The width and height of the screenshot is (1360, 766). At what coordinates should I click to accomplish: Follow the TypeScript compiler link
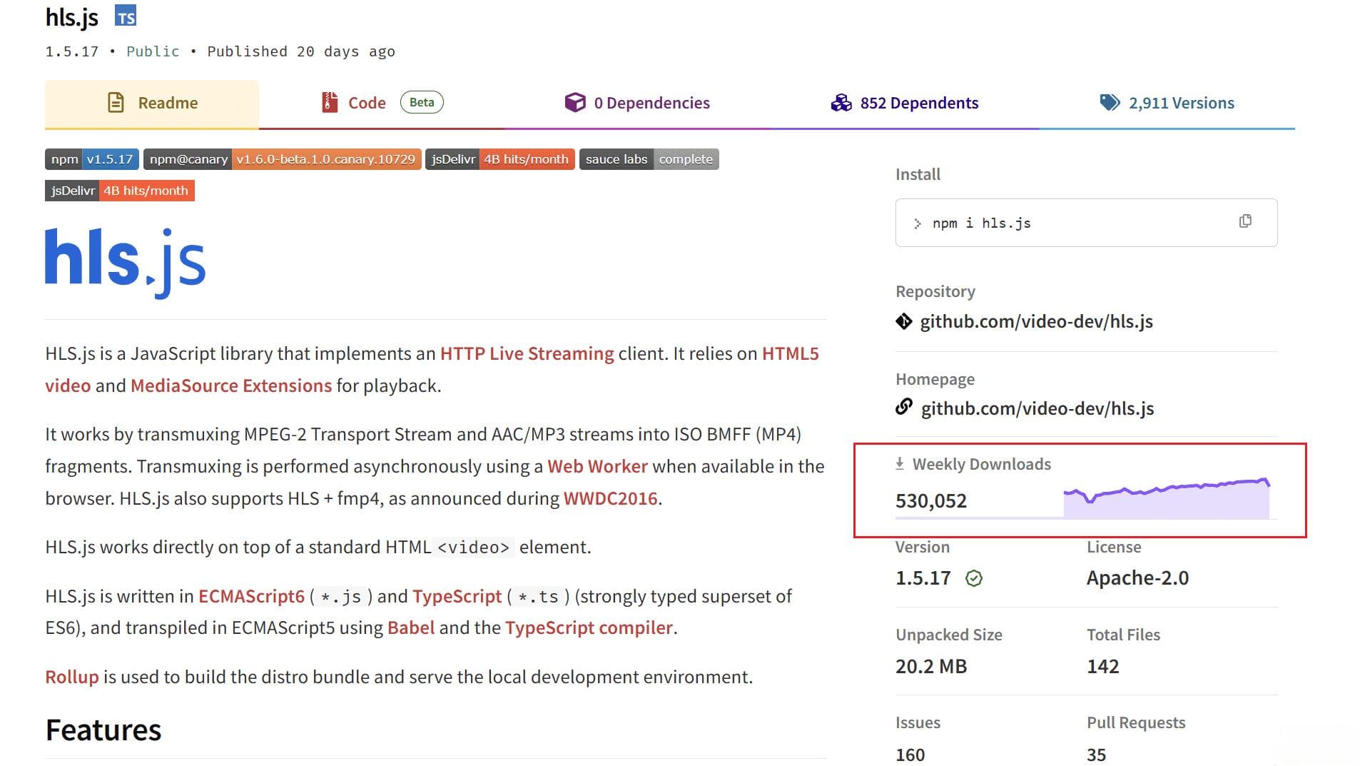click(x=589, y=628)
